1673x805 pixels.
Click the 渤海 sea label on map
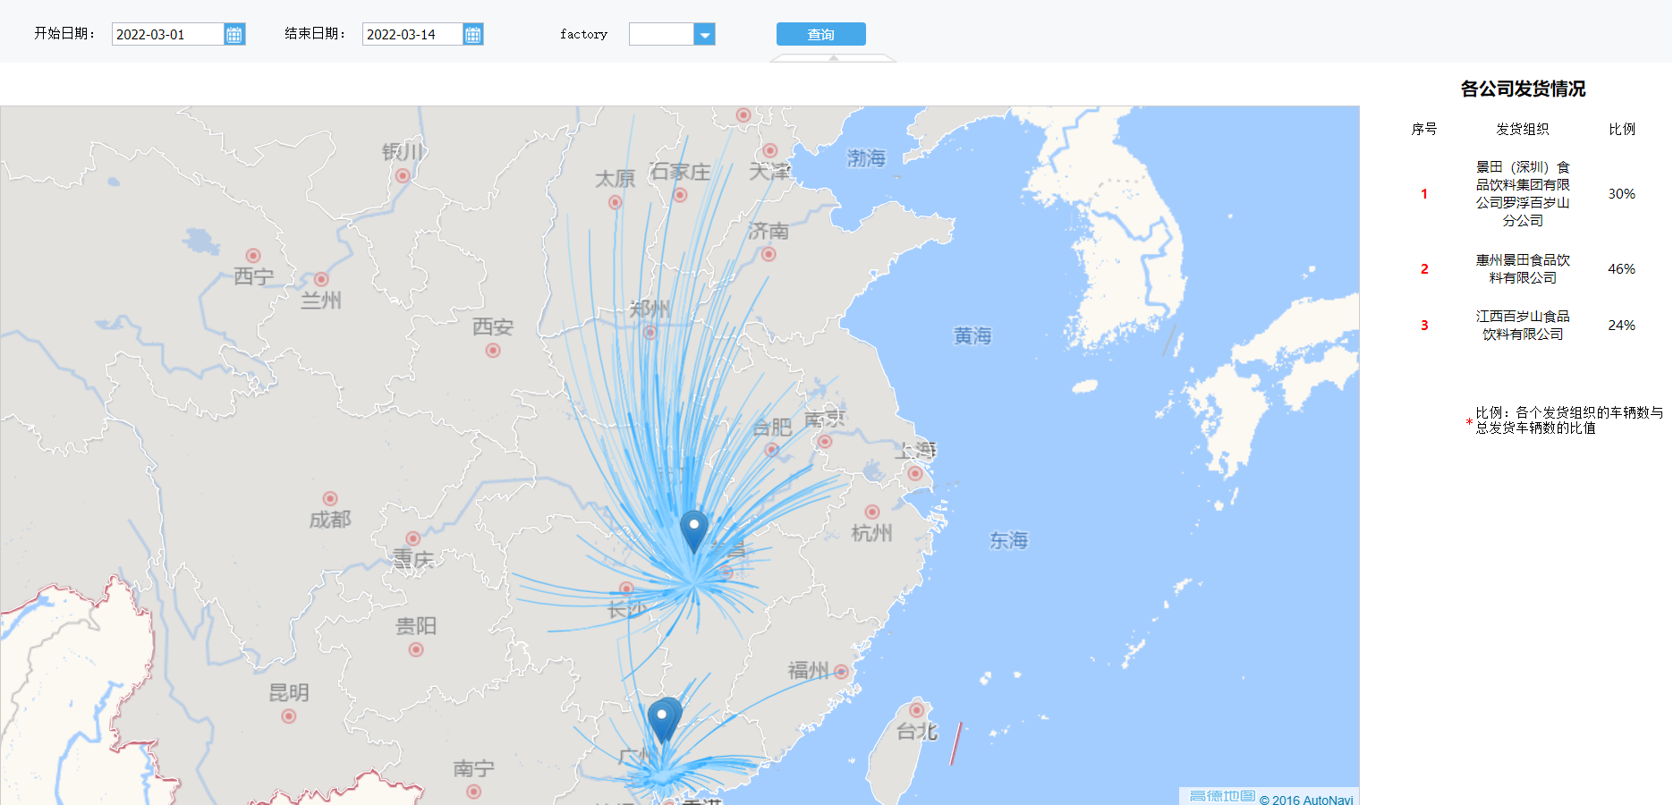(866, 158)
